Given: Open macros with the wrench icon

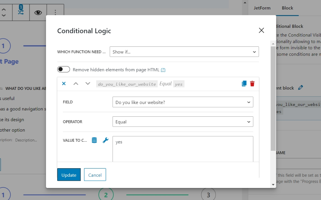Looking at the screenshot, I should coord(105,140).
